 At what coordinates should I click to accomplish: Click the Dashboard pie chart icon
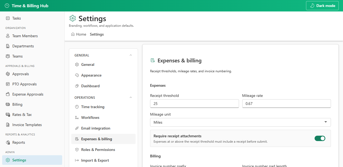(77, 86)
